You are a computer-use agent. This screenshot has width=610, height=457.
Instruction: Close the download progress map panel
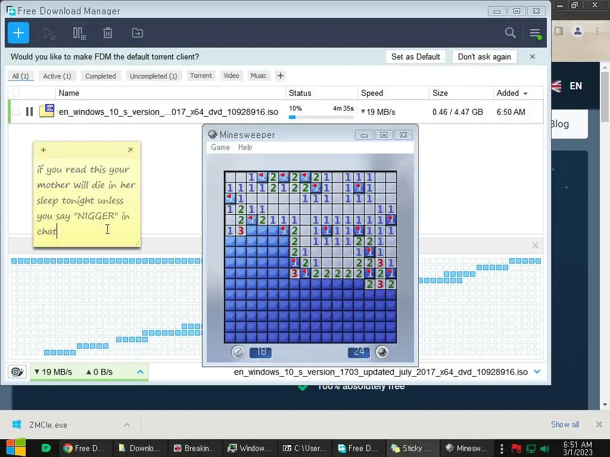coord(536,246)
